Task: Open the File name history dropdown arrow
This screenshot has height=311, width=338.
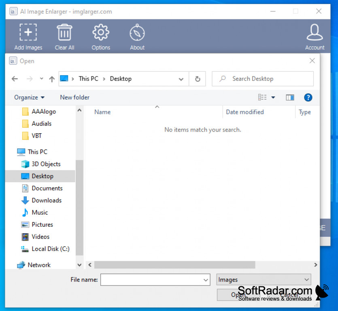Action: [206, 279]
